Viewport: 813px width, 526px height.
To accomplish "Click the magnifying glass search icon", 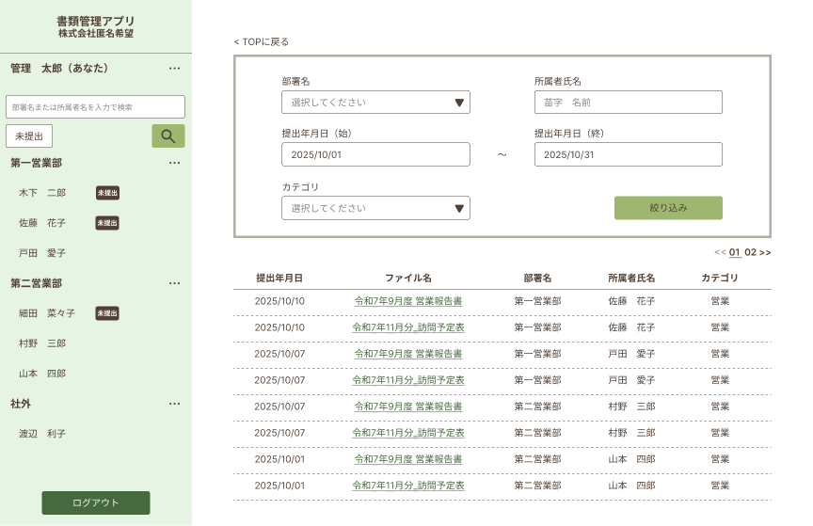I will 168,136.
